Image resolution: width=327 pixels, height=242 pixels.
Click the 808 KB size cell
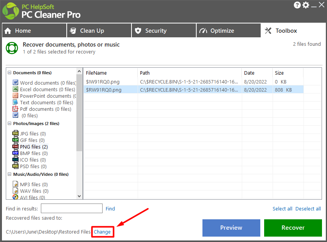(283, 90)
